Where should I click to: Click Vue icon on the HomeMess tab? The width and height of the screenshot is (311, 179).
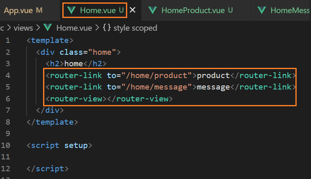[262, 10]
